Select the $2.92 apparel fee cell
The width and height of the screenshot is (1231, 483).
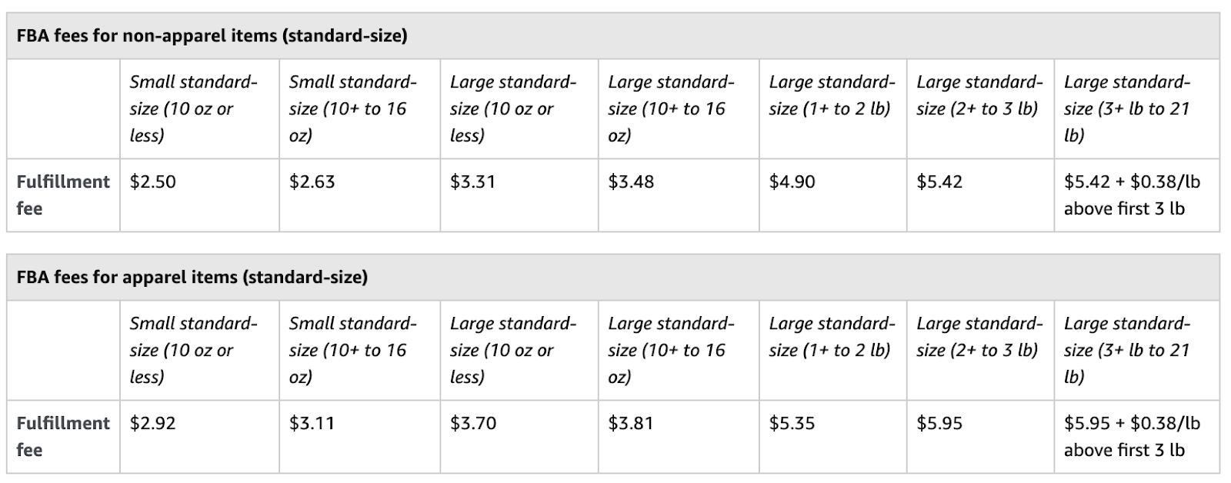(153, 424)
